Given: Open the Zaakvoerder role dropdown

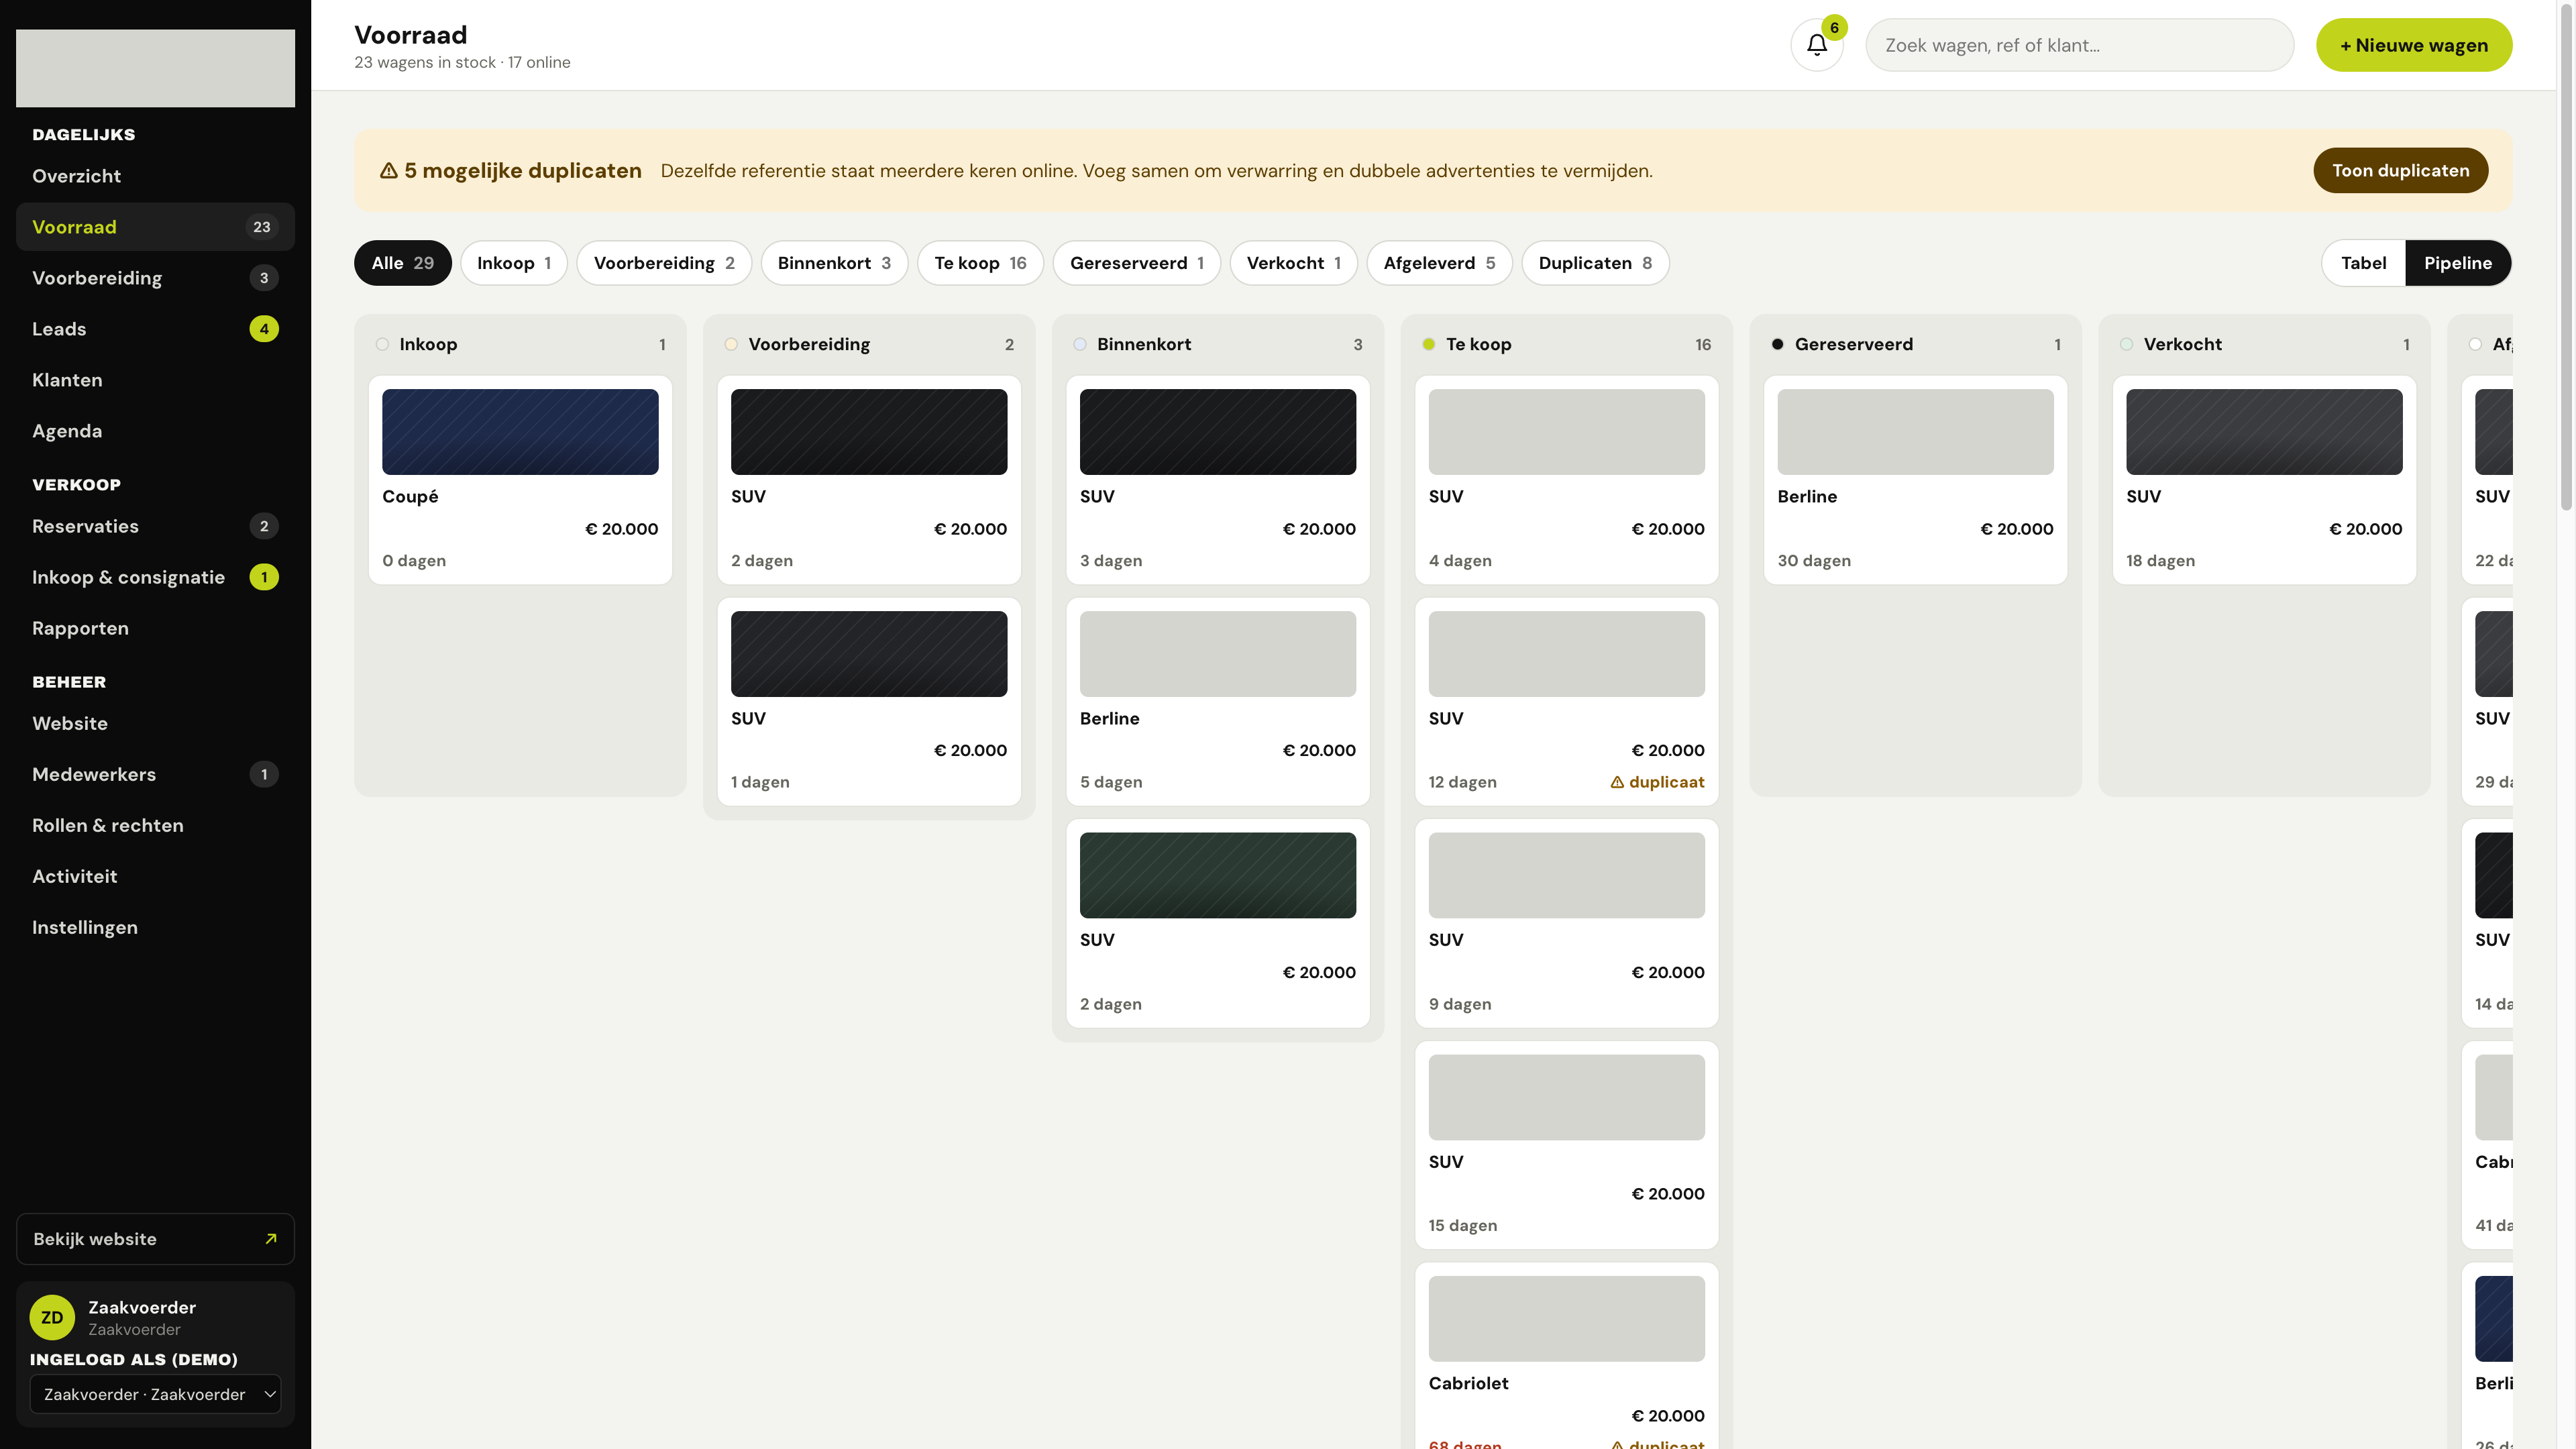Looking at the screenshot, I should 156,1394.
